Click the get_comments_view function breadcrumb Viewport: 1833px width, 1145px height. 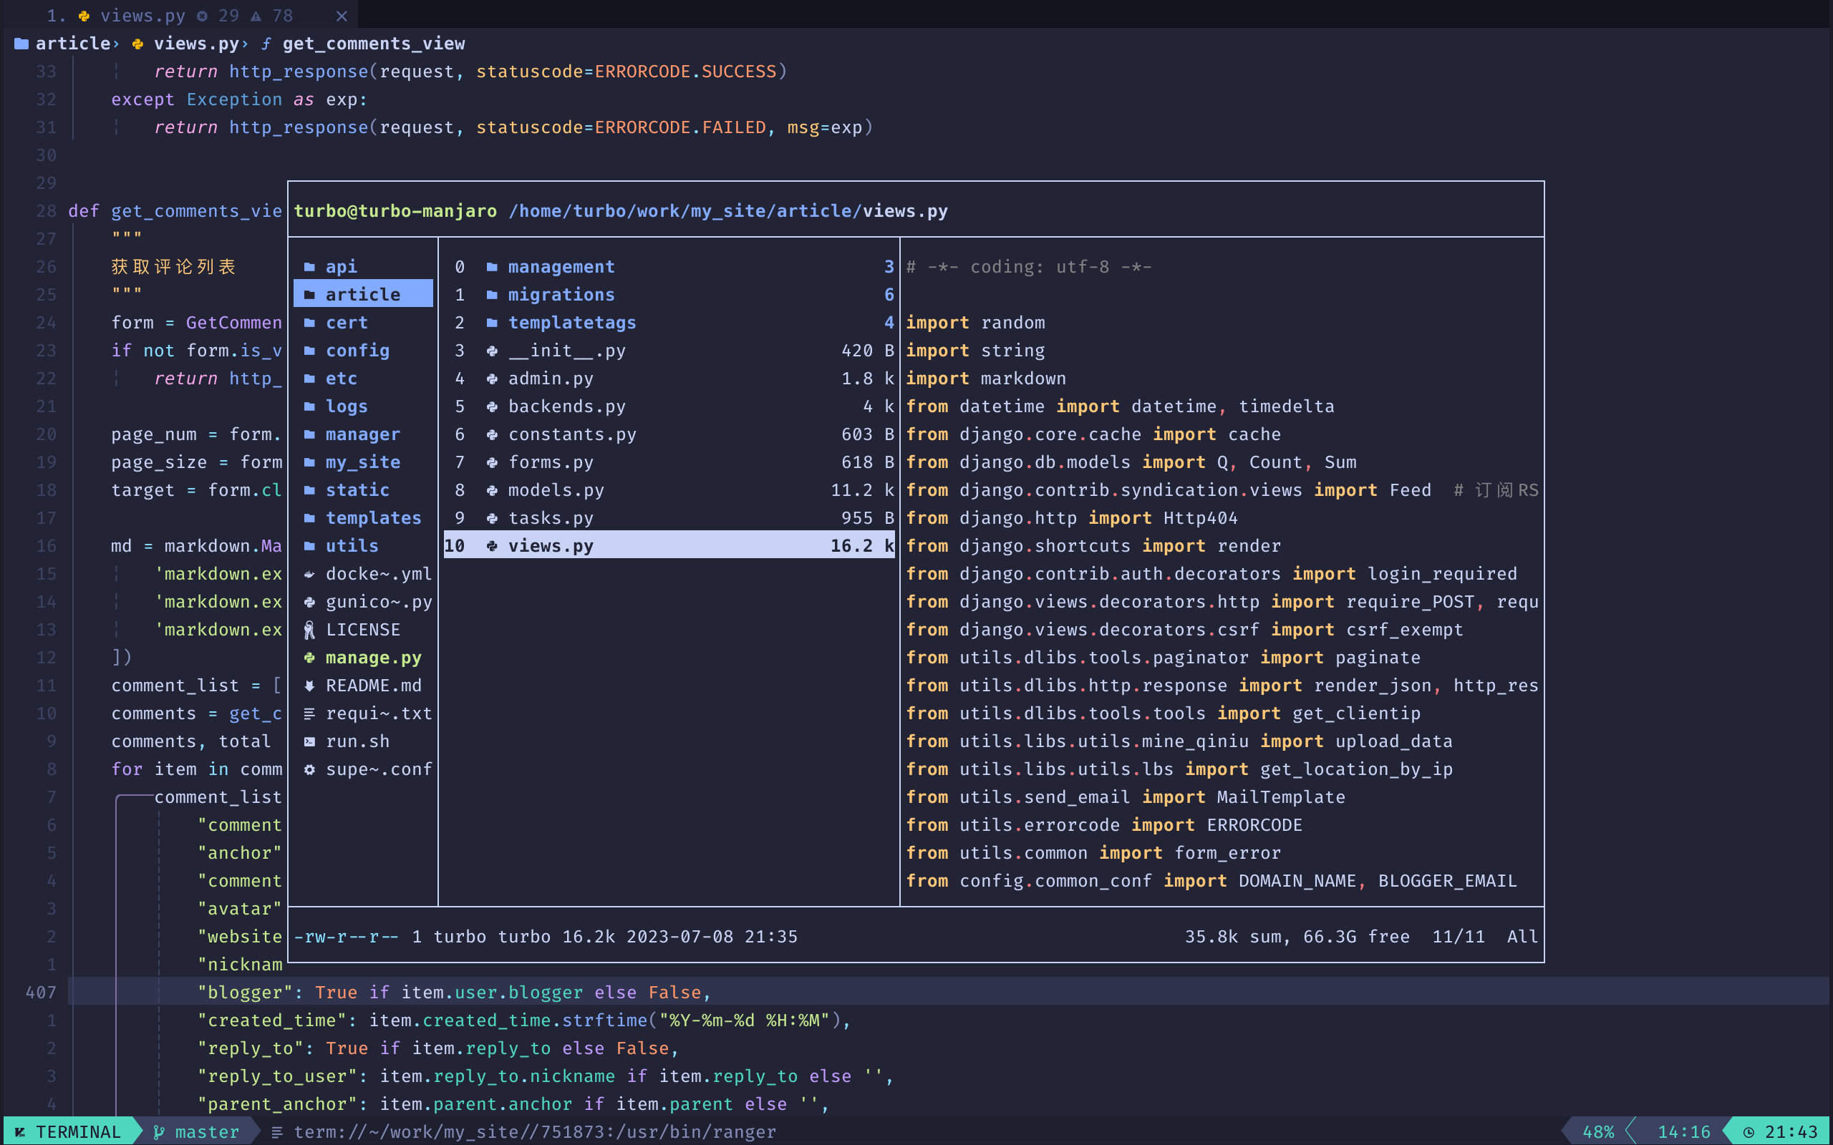pos(374,44)
